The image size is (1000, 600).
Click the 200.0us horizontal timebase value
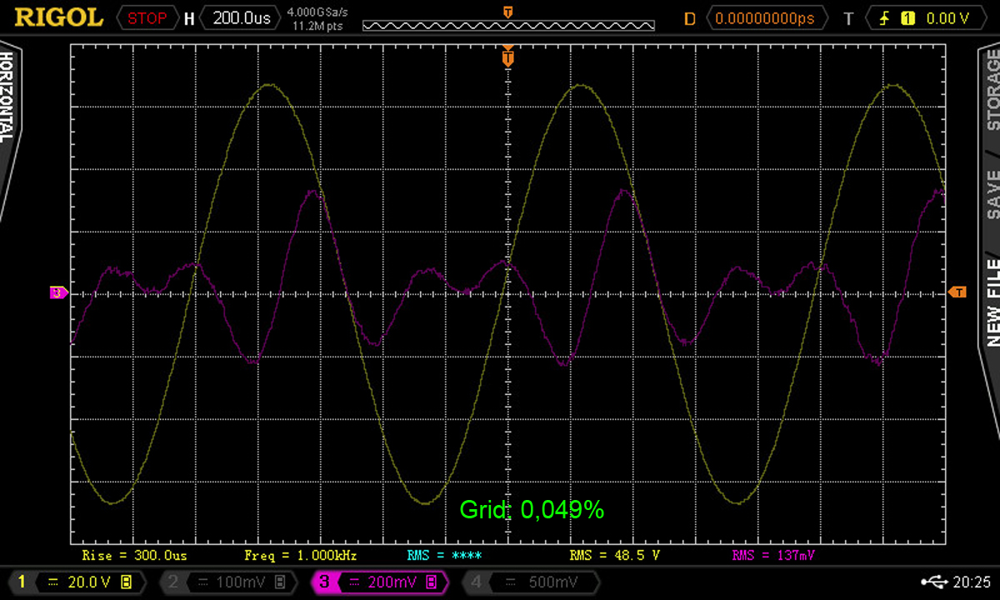tap(241, 17)
